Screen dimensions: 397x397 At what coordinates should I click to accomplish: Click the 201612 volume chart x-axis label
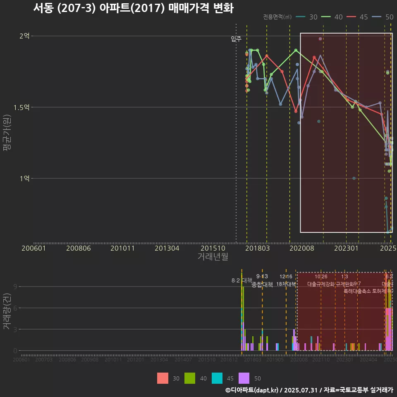tap(229, 359)
